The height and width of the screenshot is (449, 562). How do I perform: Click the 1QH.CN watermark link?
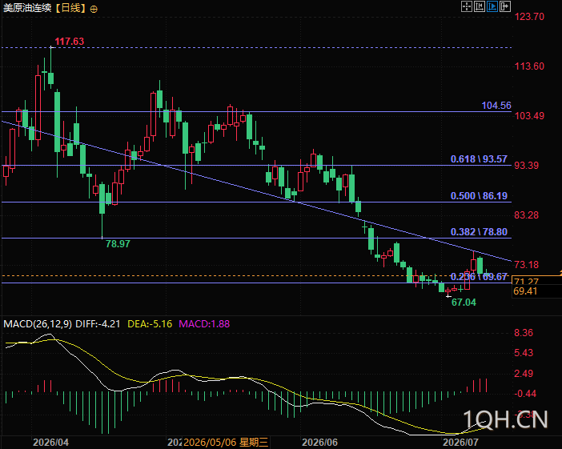(505, 419)
